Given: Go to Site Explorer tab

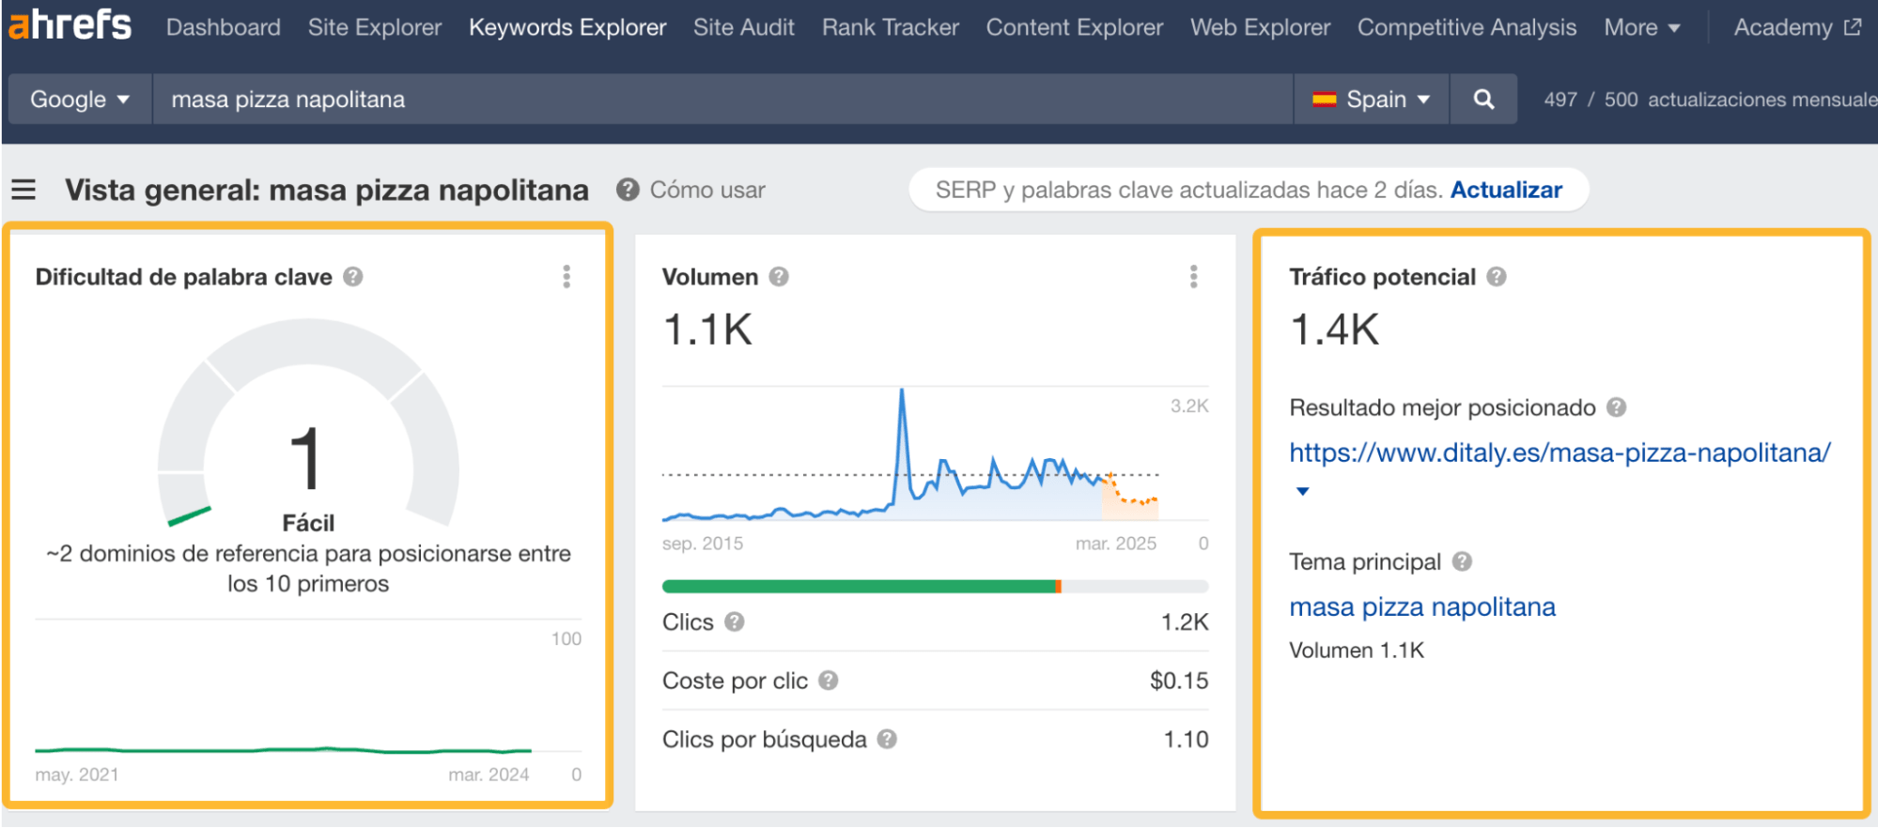Looking at the screenshot, I should pyautogui.click(x=374, y=28).
